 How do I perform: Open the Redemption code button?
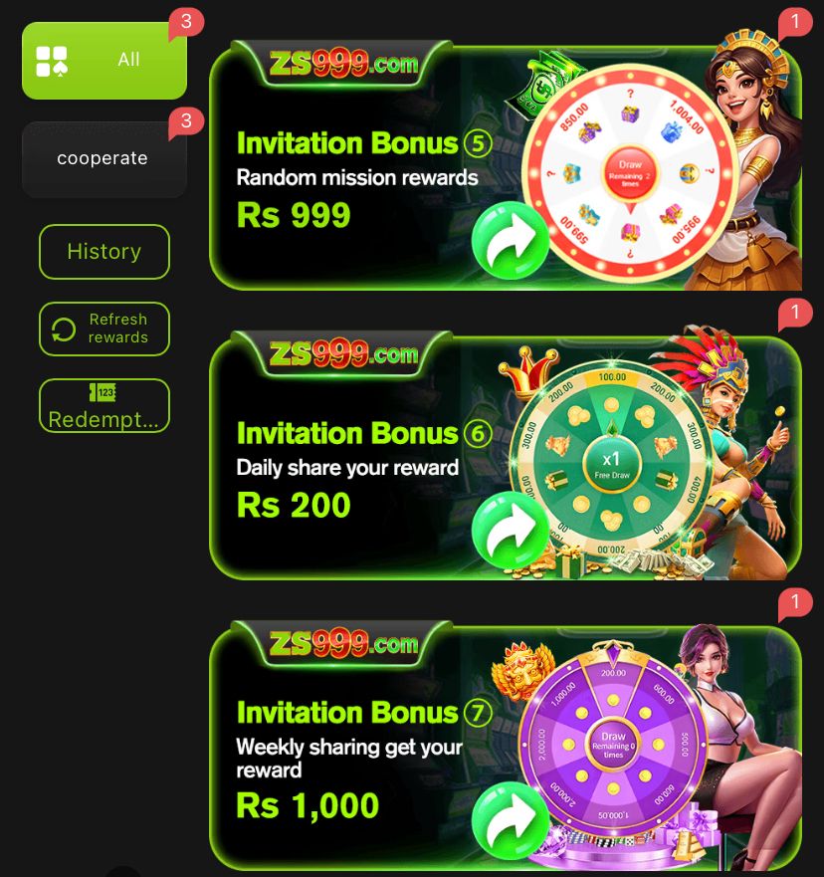[x=103, y=405]
